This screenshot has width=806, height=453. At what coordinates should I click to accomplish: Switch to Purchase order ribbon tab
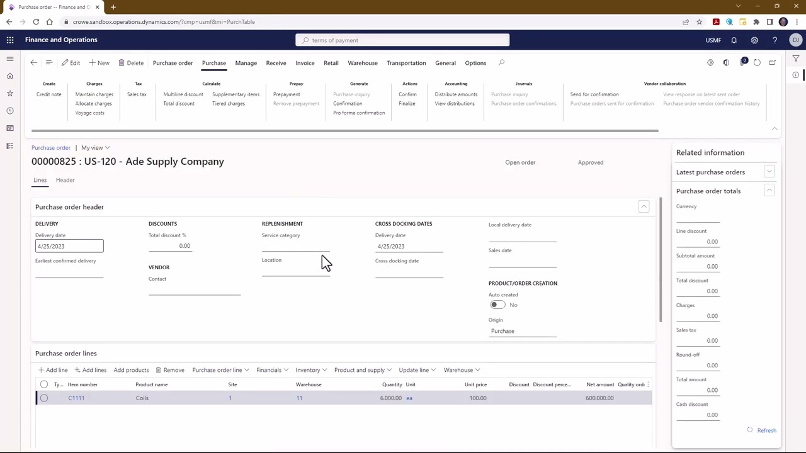coord(173,63)
